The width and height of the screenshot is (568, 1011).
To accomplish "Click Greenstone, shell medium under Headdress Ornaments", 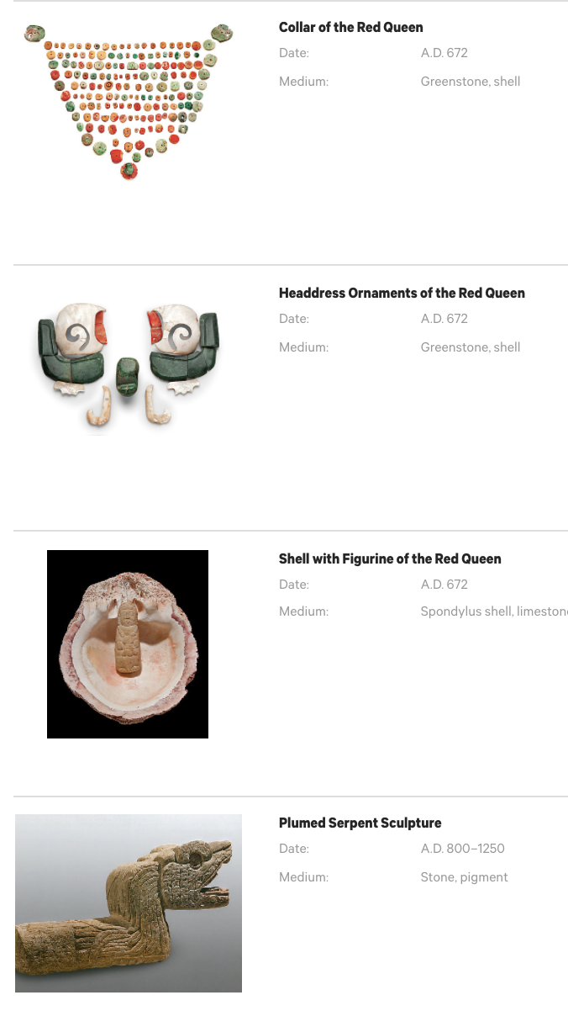I will [x=471, y=347].
